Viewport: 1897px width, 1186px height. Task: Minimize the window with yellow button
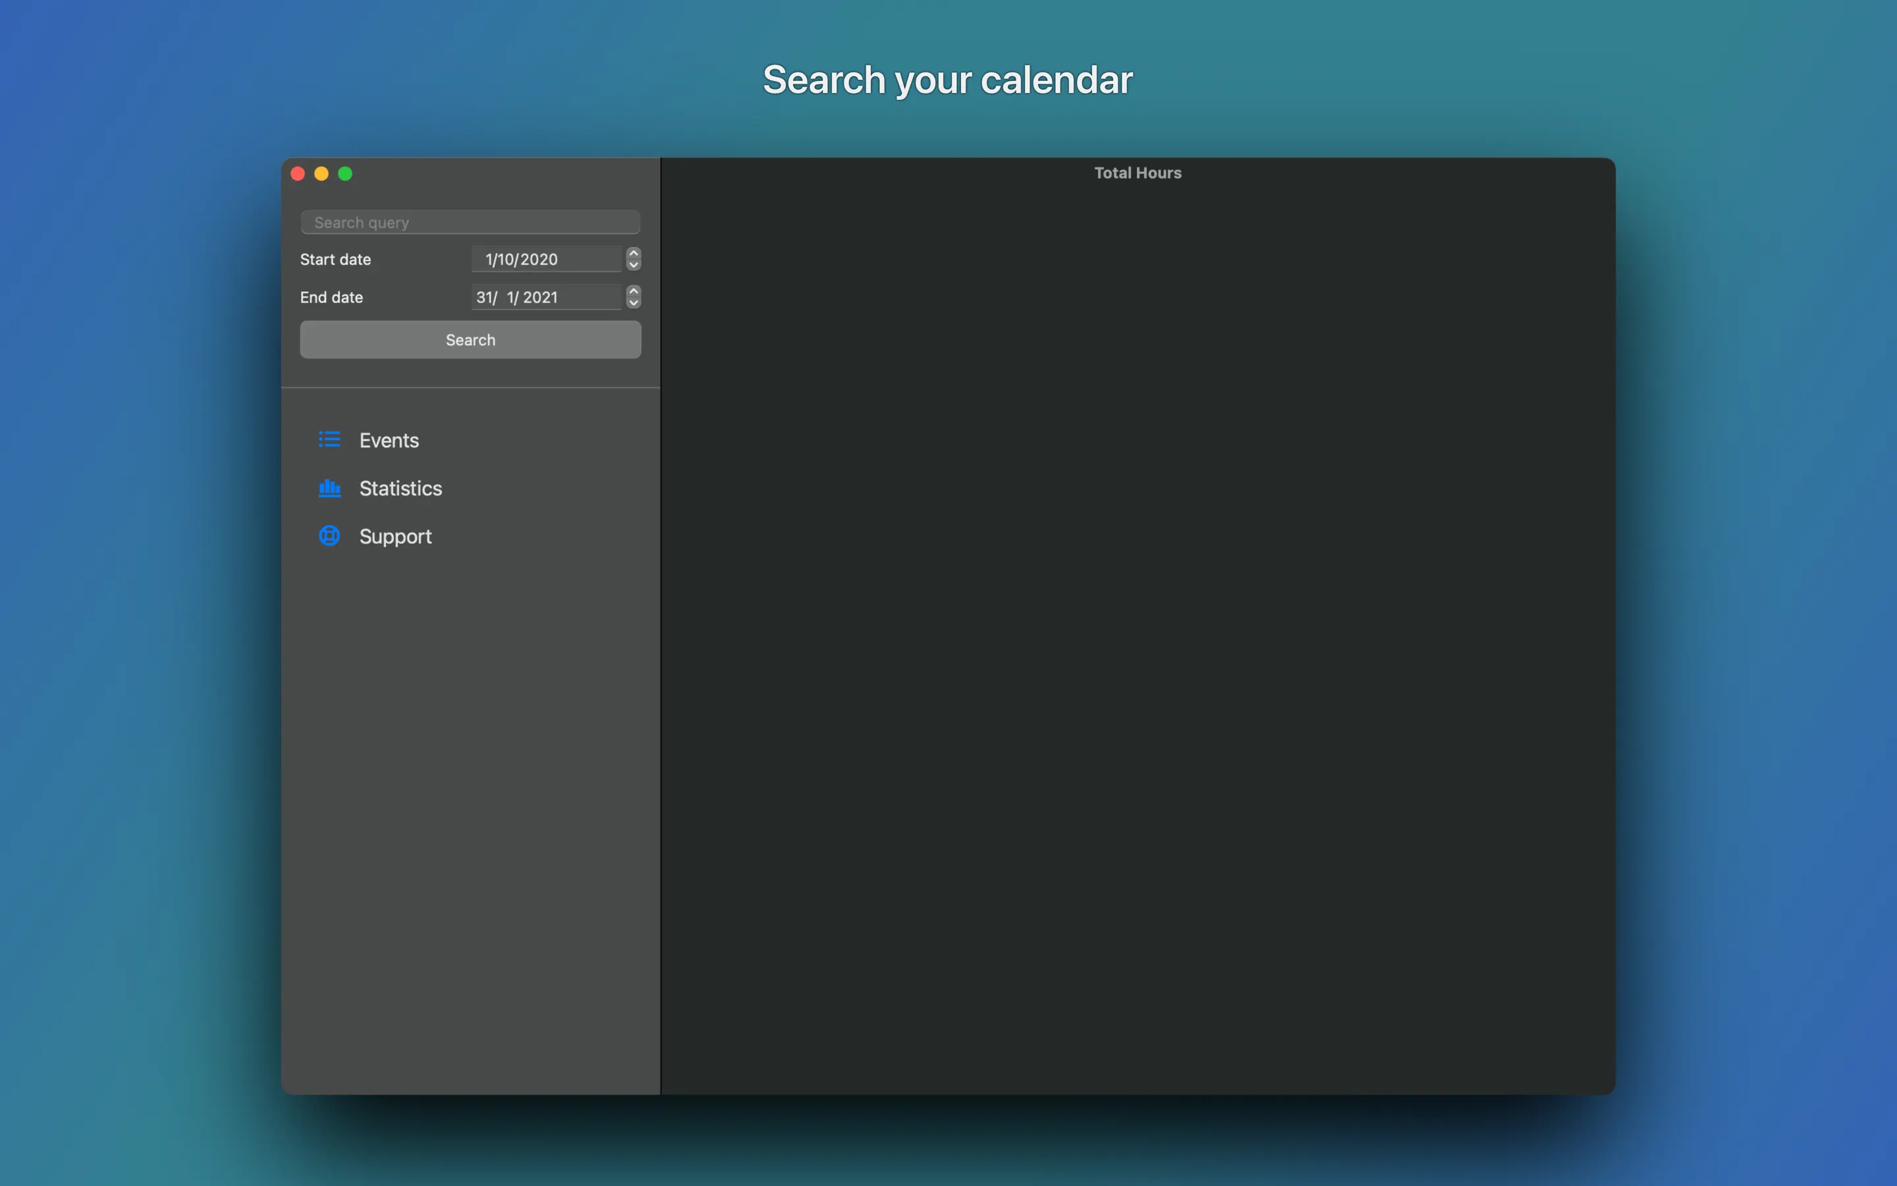click(x=321, y=173)
